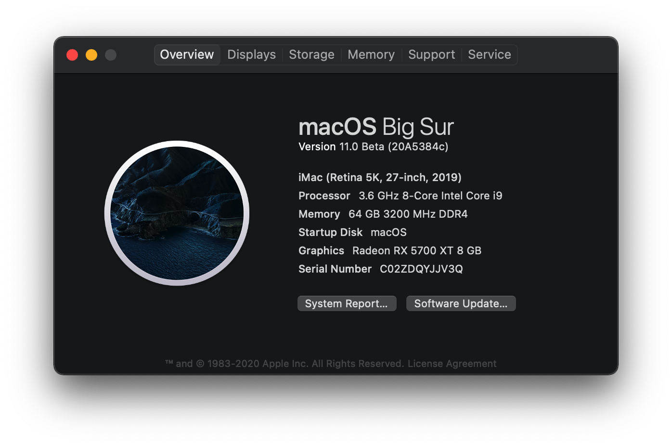Click the Startup Disk macOS value
672x446 pixels.
tap(388, 232)
